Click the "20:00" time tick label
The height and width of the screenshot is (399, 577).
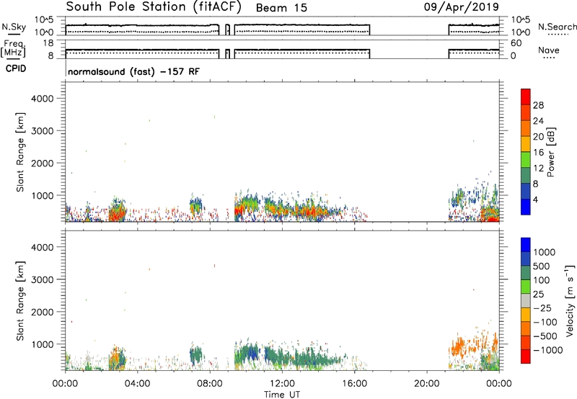point(427,384)
